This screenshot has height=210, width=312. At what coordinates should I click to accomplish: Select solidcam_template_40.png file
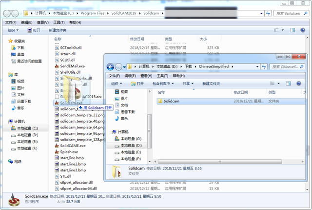click(x=79, y=121)
